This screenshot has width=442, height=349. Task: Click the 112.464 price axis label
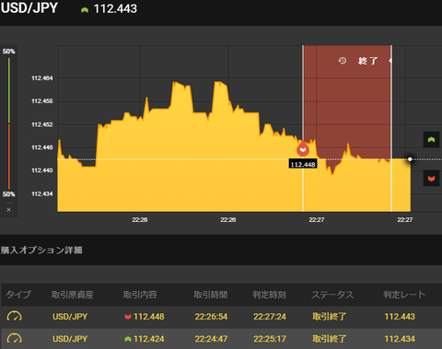click(x=42, y=78)
